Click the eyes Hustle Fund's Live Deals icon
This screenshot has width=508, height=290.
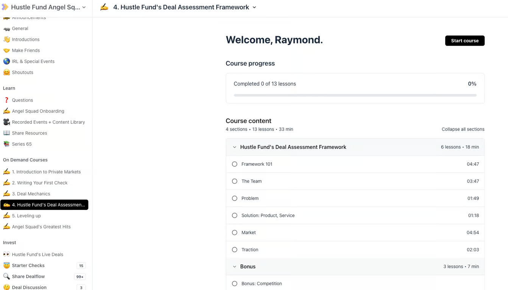coord(6,255)
